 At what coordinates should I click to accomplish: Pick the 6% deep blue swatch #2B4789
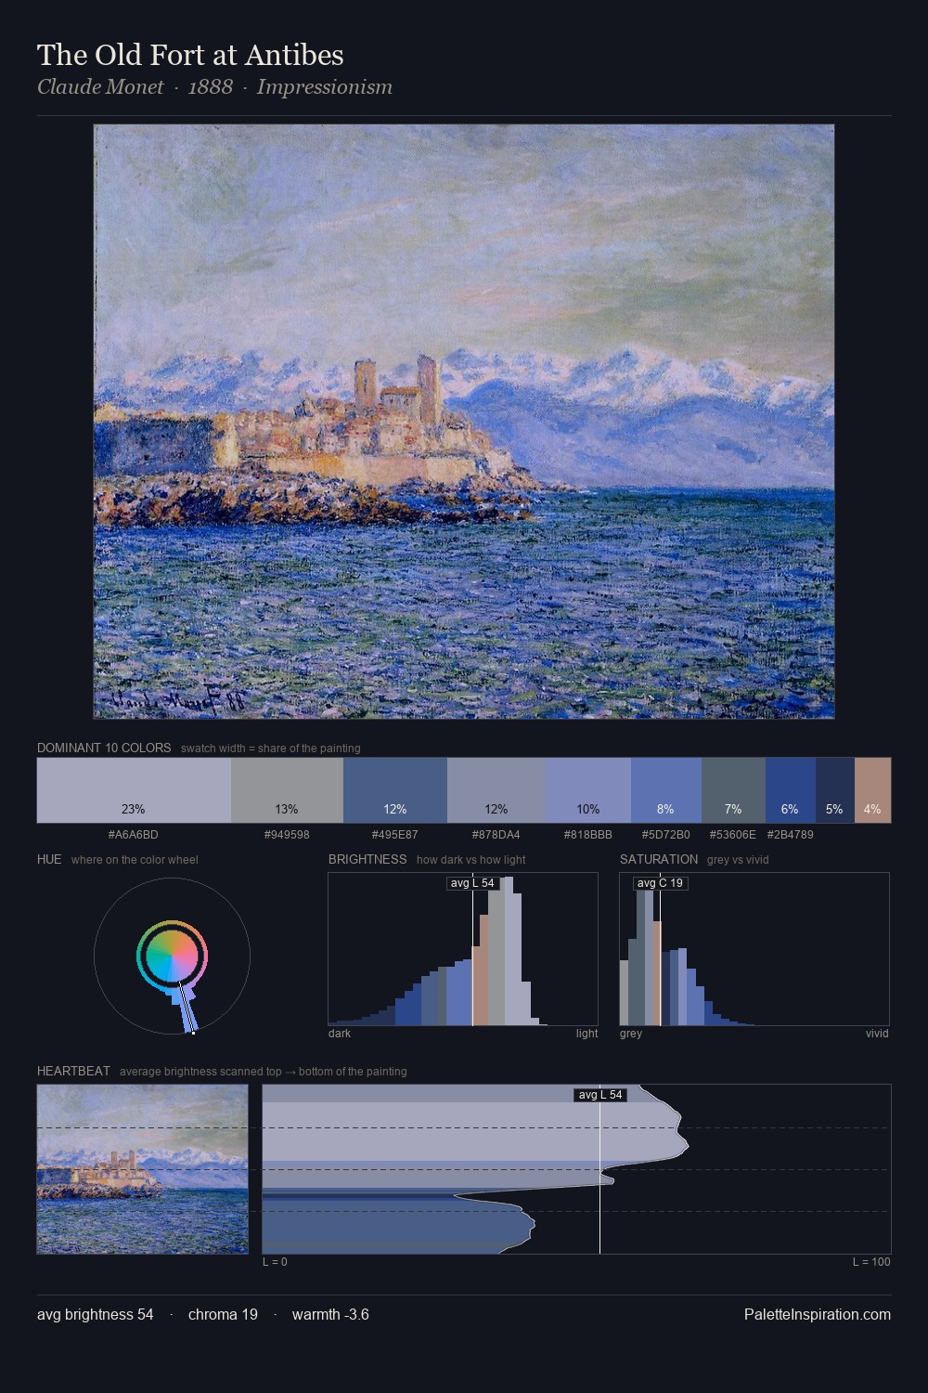click(x=791, y=790)
